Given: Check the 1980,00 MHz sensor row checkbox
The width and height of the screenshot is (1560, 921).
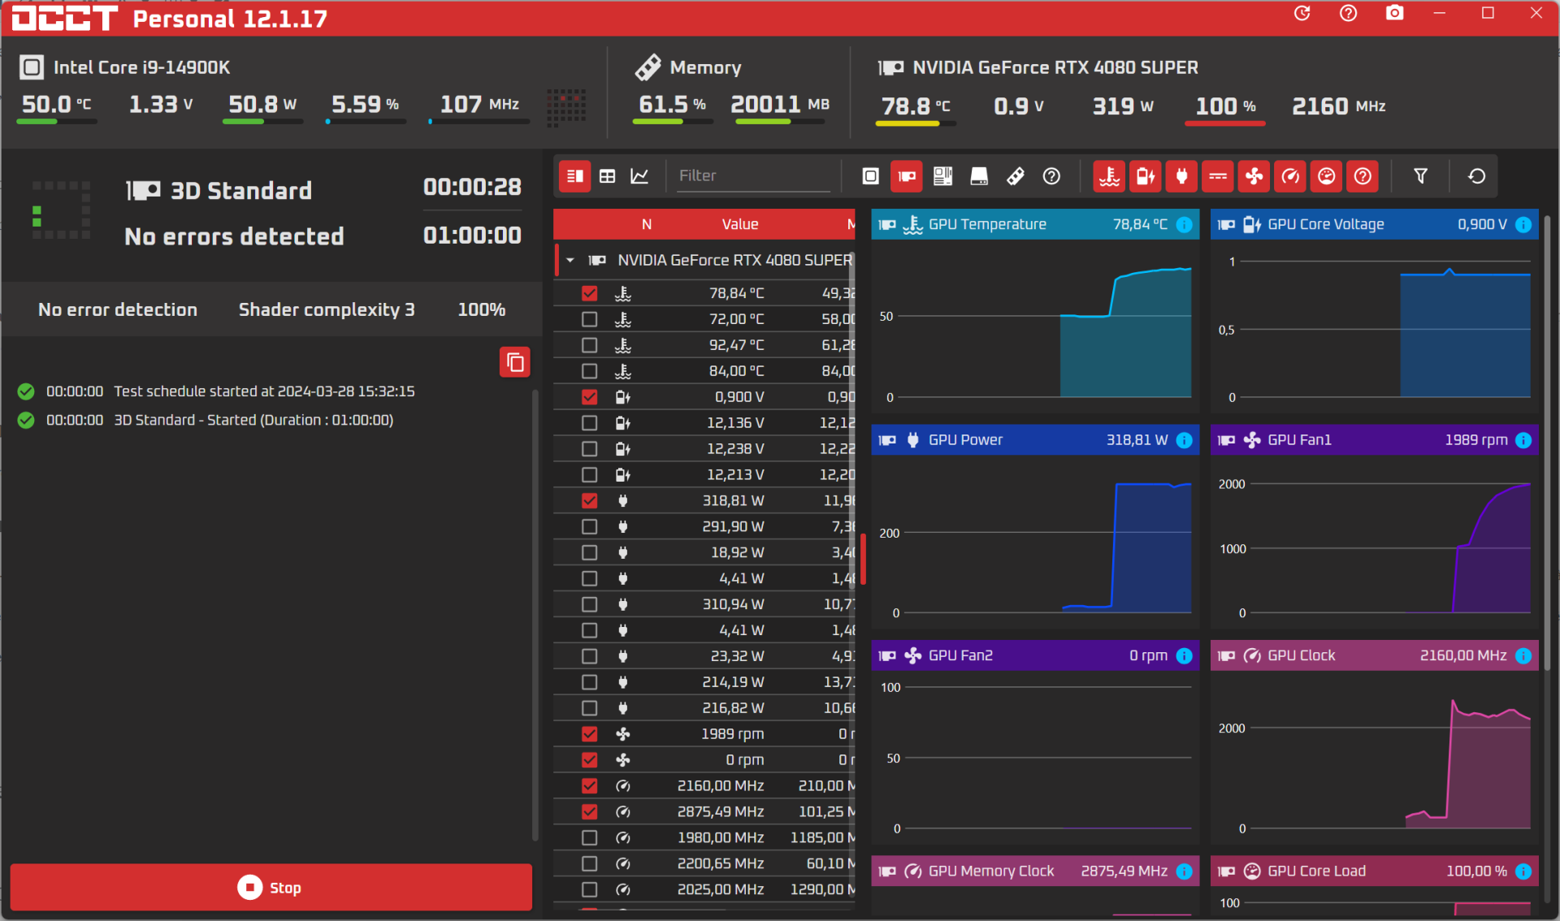Looking at the screenshot, I should tap(590, 838).
